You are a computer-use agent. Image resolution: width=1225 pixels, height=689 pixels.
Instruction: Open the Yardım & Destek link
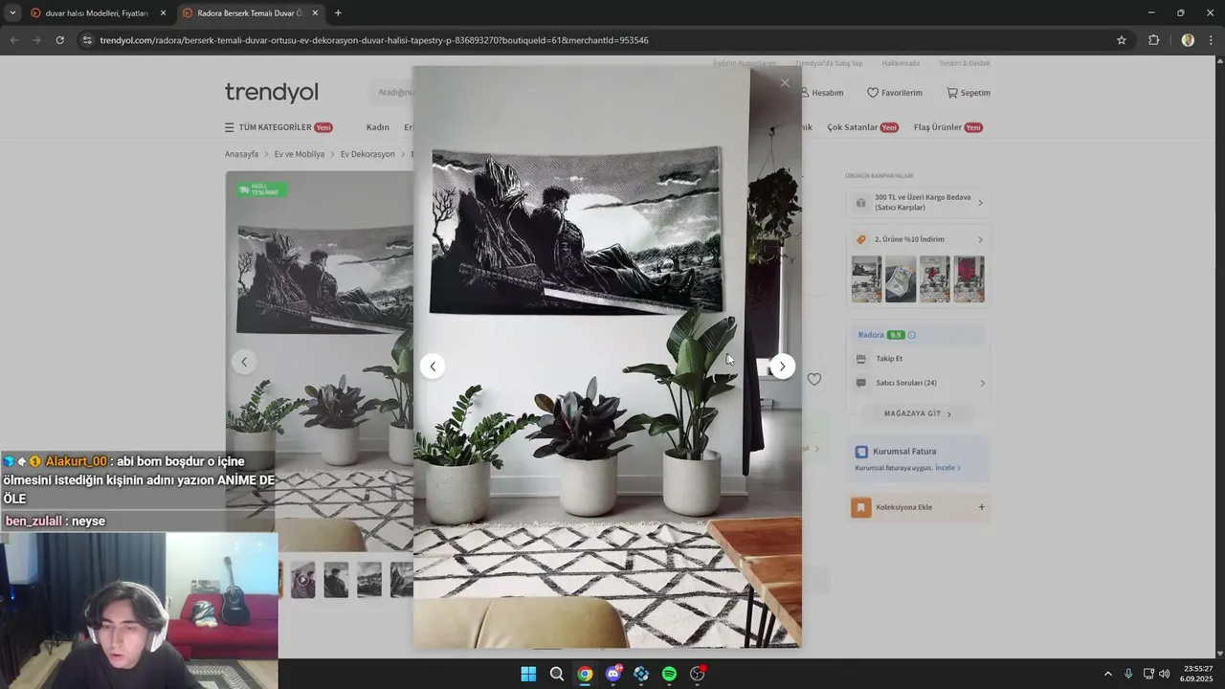point(965,63)
